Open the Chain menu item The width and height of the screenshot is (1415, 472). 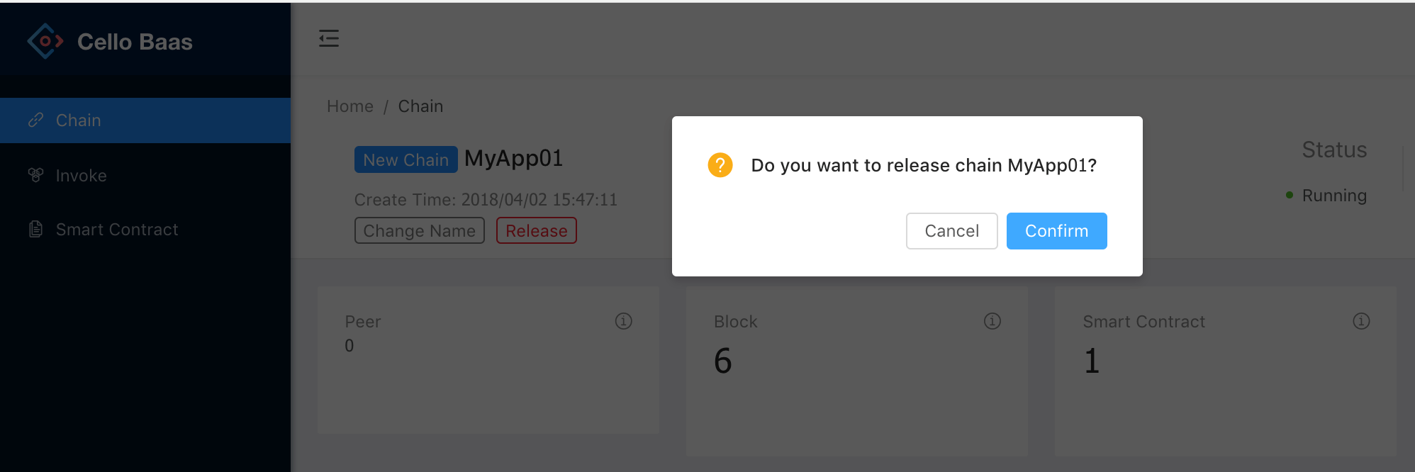(x=145, y=120)
